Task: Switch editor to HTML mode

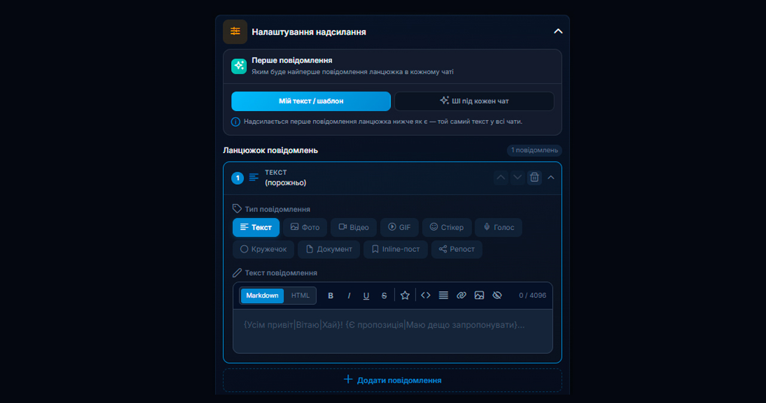Action: click(300, 295)
